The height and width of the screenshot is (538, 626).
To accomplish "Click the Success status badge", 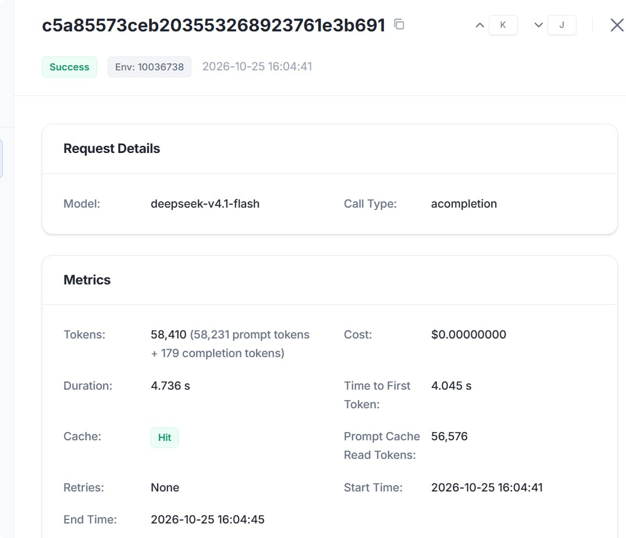I will click(69, 67).
